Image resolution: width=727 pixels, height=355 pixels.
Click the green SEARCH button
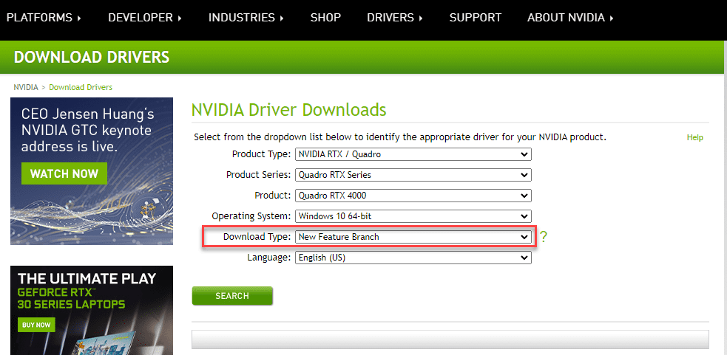pyautogui.click(x=232, y=296)
